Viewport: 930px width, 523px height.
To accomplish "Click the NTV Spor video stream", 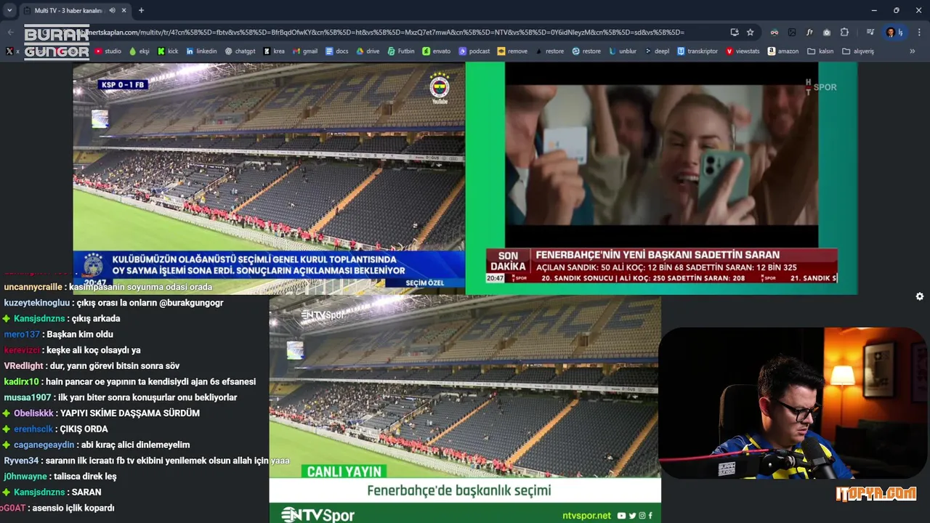I will coord(465,409).
